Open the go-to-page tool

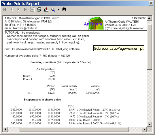(33, 10)
